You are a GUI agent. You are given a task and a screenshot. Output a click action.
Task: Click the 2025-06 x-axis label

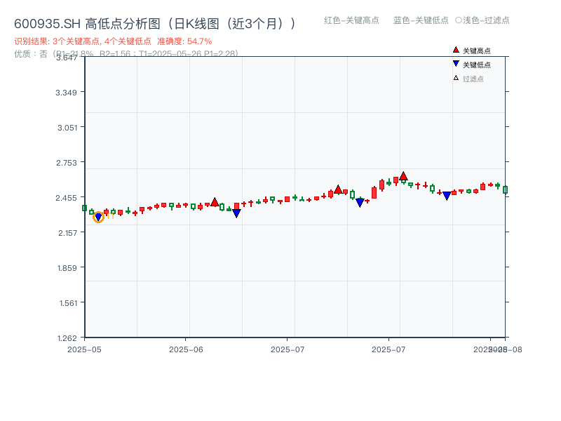tap(186, 349)
